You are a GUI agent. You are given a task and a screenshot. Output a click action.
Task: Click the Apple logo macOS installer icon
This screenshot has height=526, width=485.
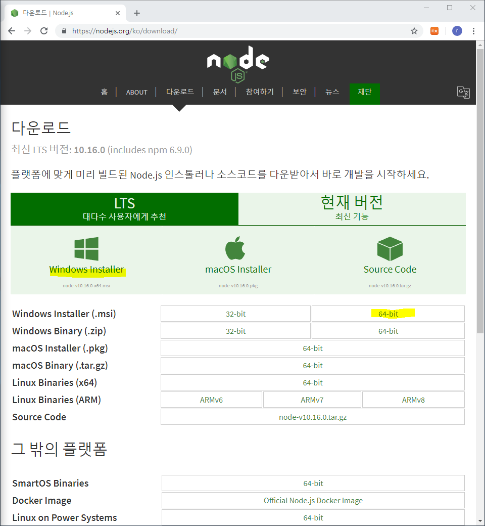(x=235, y=248)
